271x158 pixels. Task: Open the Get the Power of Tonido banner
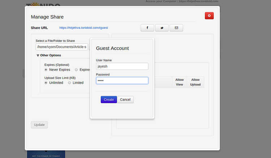(46, 154)
